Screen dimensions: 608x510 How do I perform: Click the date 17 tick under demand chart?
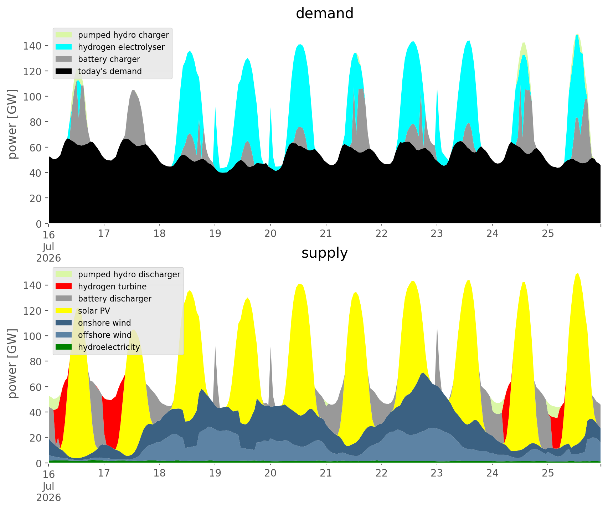pyautogui.click(x=104, y=234)
